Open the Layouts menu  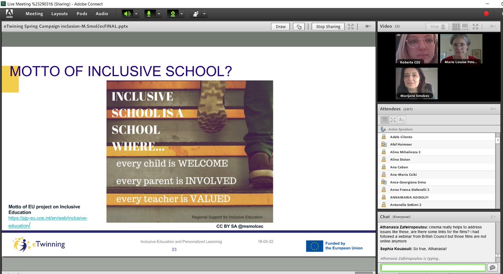(59, 13)
